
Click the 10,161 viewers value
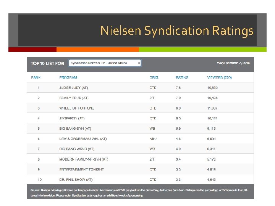(x=212, y=118)
